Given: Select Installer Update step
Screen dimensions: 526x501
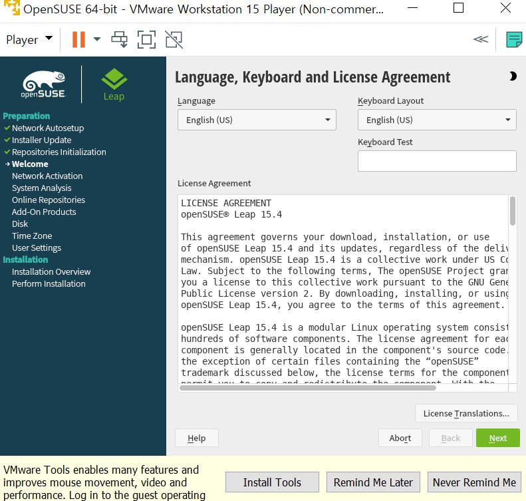Looking at the screenshot, I should point(42,140).
